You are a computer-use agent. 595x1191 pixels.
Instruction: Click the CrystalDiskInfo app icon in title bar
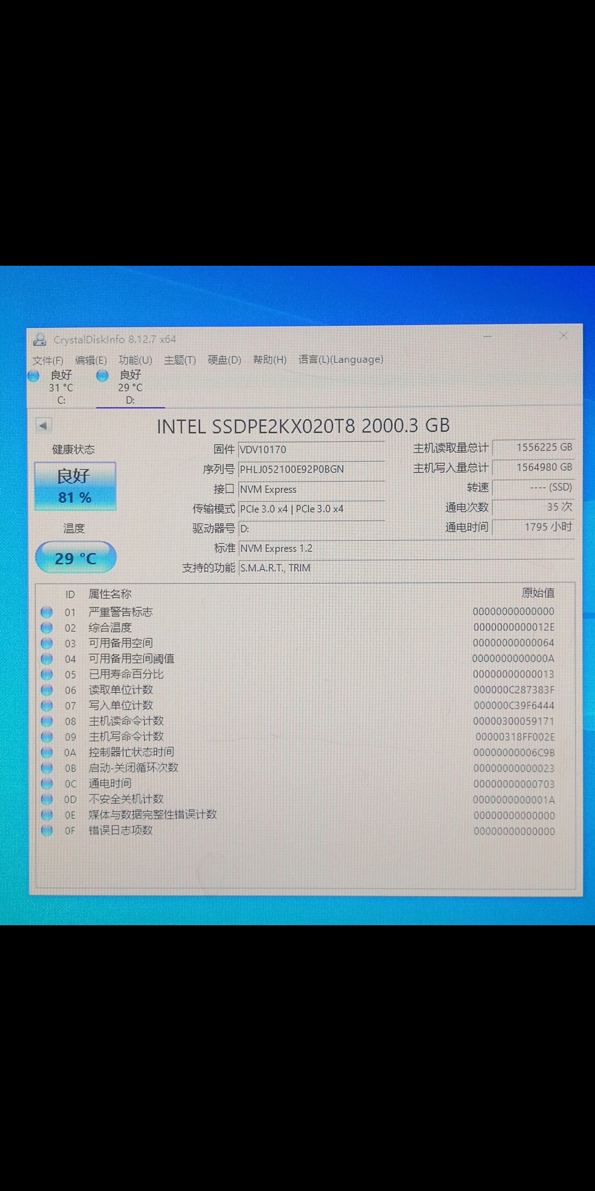40,340
